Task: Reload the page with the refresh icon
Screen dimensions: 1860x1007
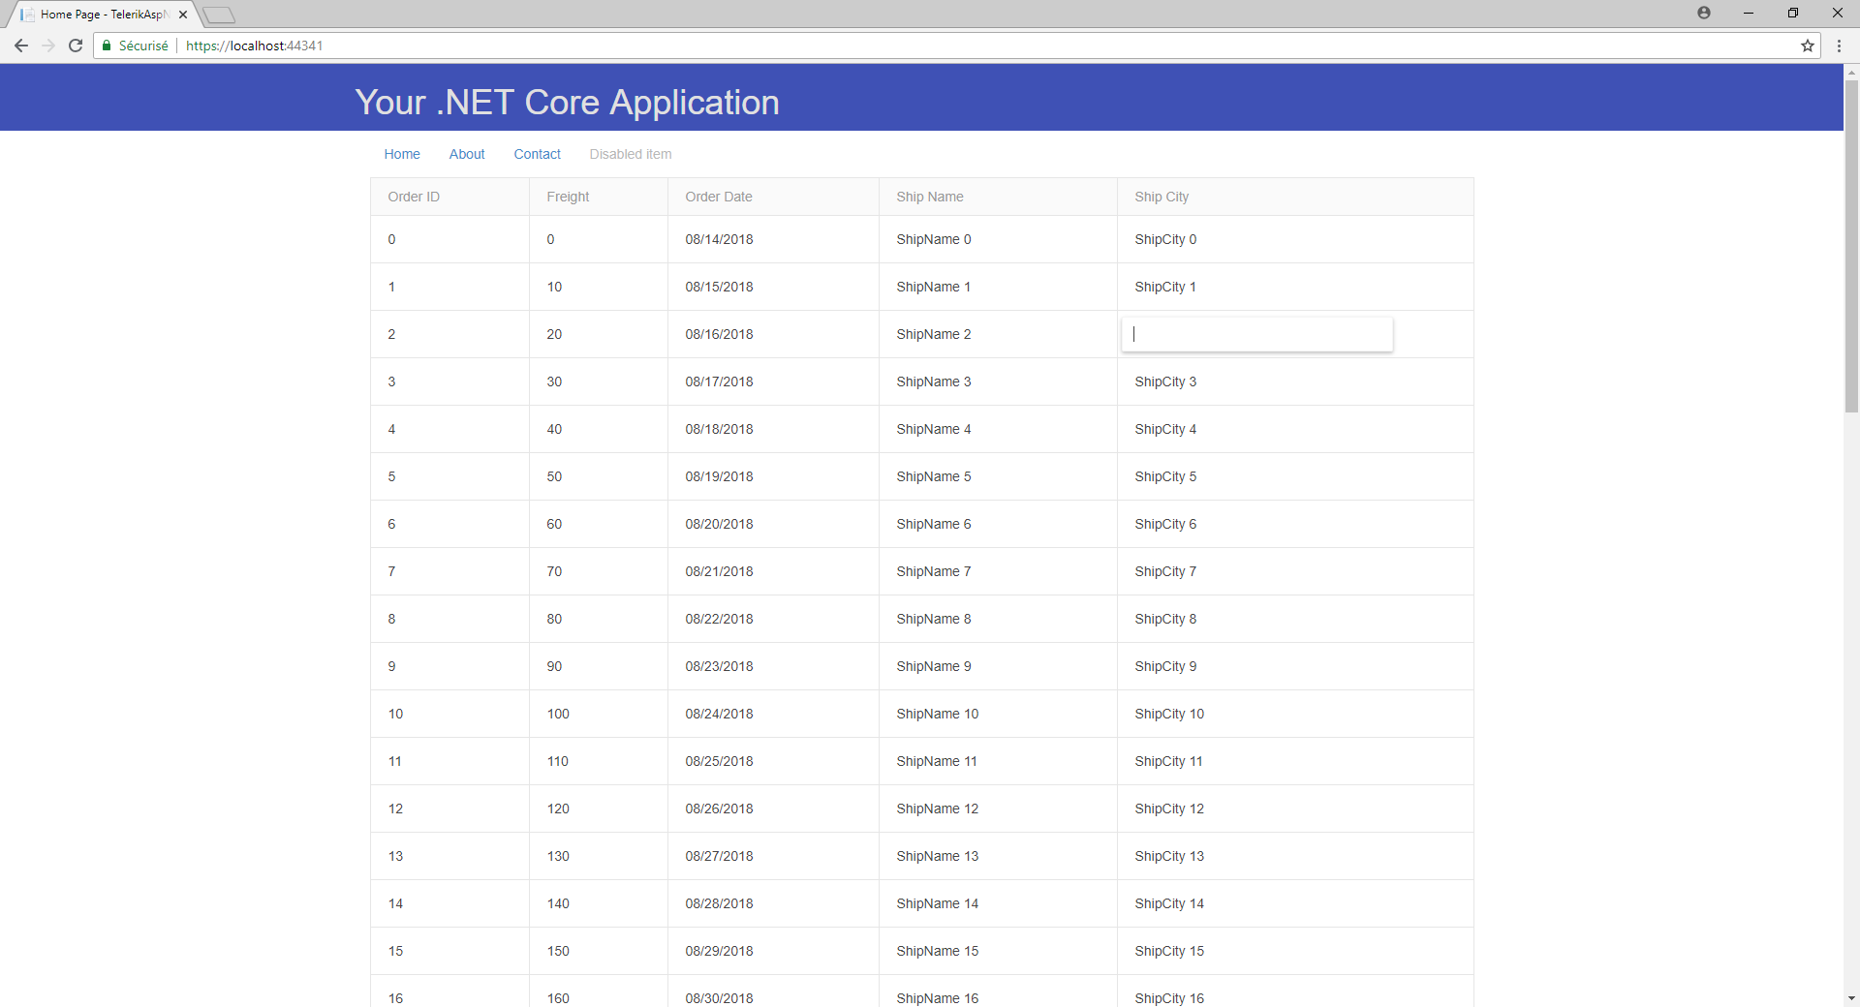Action: click(76, 46)
